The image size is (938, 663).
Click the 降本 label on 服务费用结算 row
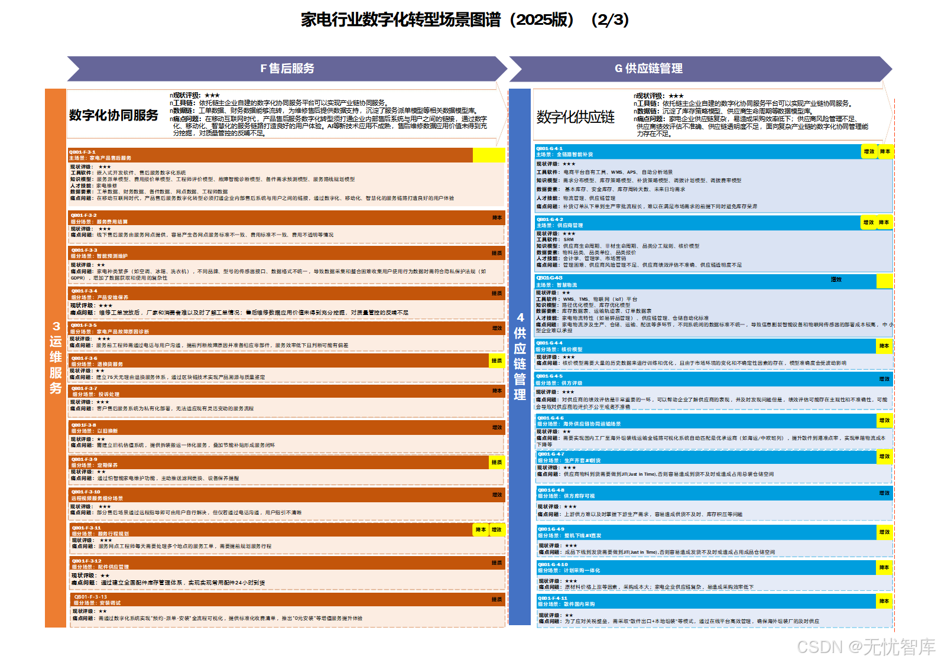point(497,217)
